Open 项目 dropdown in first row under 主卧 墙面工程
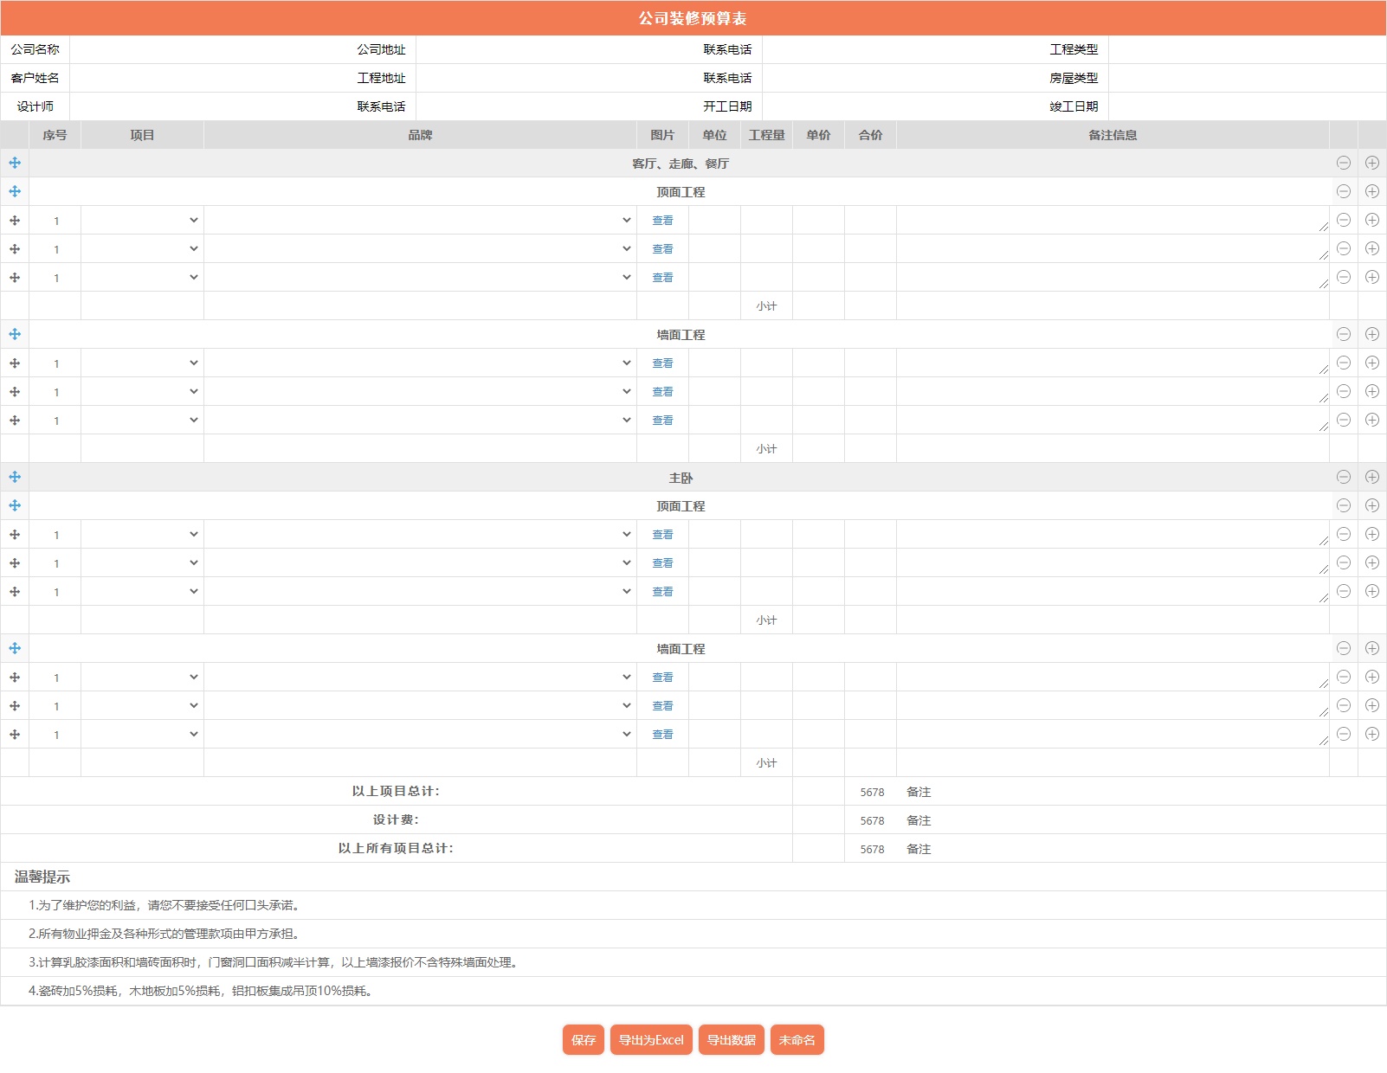1387x1073 pixels. [x=143, y=677]
